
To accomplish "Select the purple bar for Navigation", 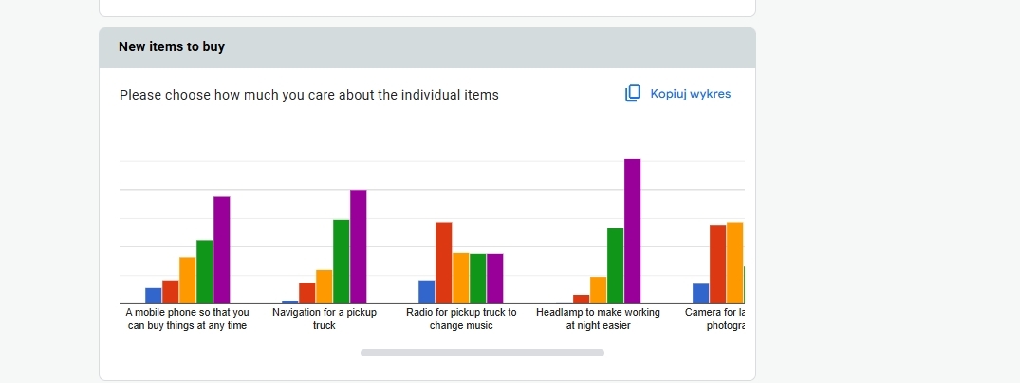I will 358,246.
